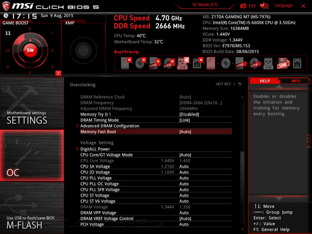
Task: Select the legacy optical disc boot icon without badge
Action: click(225, 63)
